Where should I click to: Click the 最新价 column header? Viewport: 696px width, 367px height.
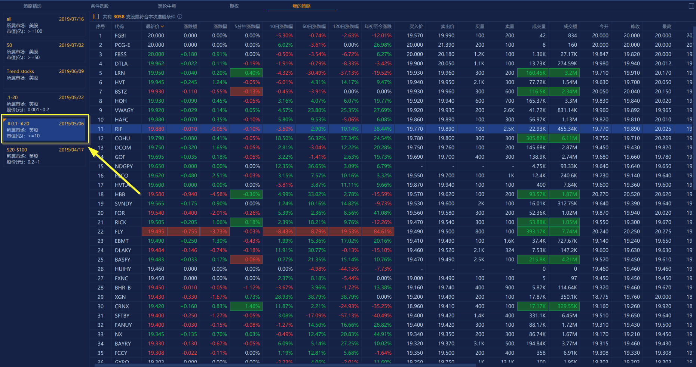(153, 27)
